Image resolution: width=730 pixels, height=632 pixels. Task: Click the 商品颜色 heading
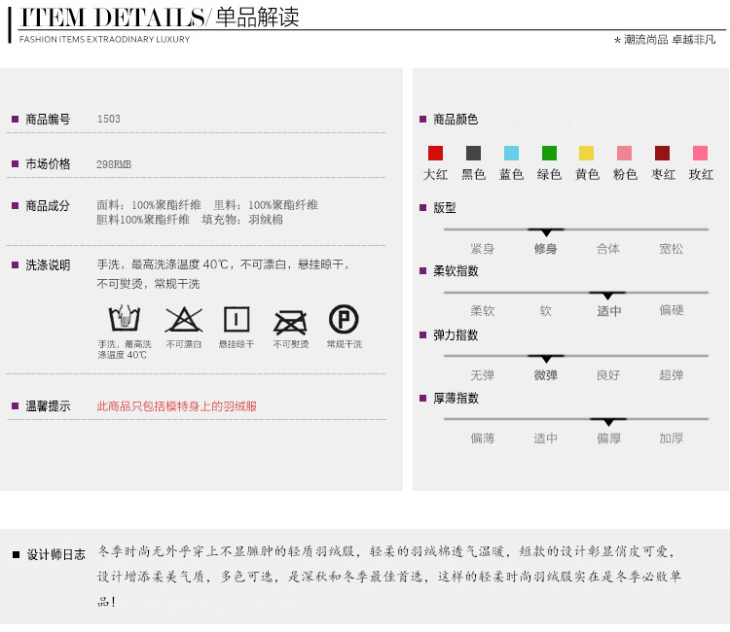(x=456, y=120)
